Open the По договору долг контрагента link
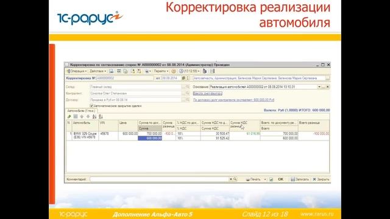Image resolution: width=390 pixels, height=219 pixels. pos(233,100)
